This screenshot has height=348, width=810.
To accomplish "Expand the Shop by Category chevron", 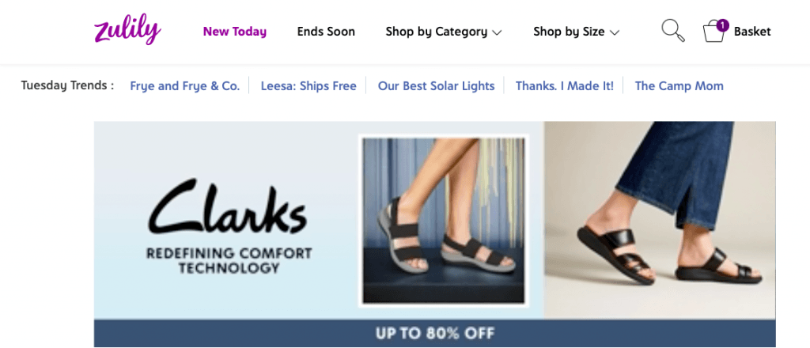I will coord(497,32).
